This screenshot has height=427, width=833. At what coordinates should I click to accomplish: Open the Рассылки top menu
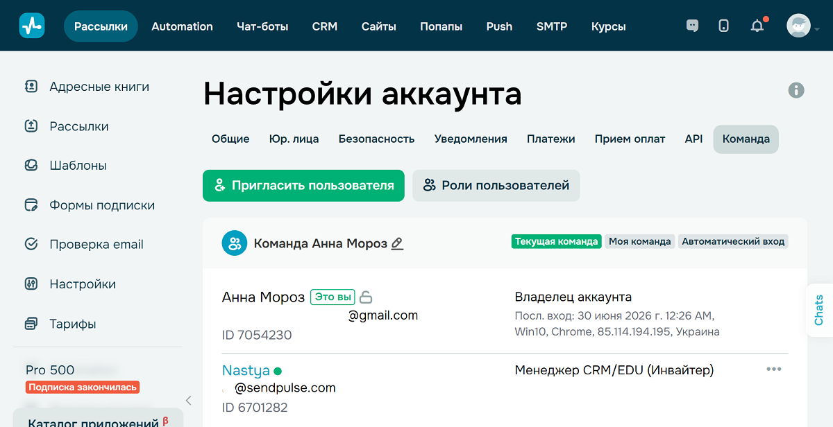click(101, 26)
